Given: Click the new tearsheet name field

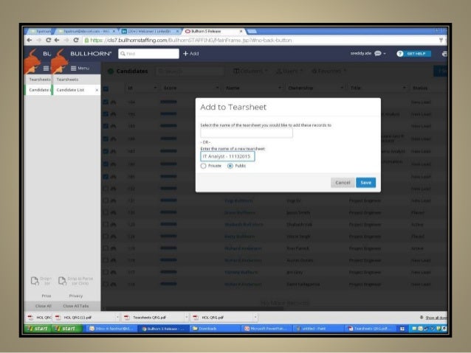Looking at the screenshot, I should (x=227, y=156).
